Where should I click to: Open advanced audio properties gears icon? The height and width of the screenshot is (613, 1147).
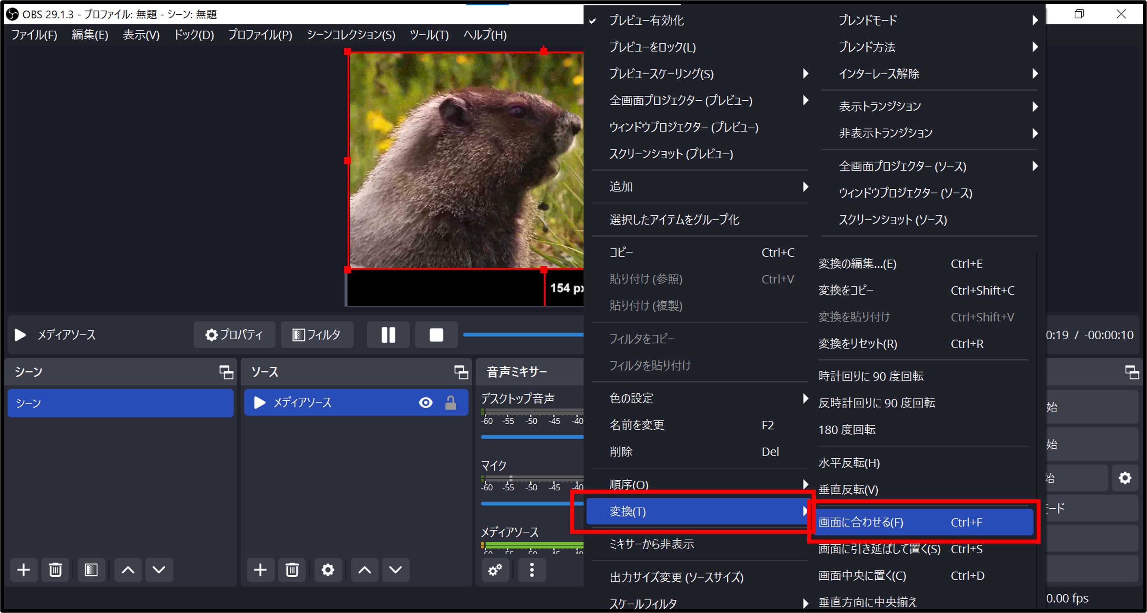pos(495,570)
